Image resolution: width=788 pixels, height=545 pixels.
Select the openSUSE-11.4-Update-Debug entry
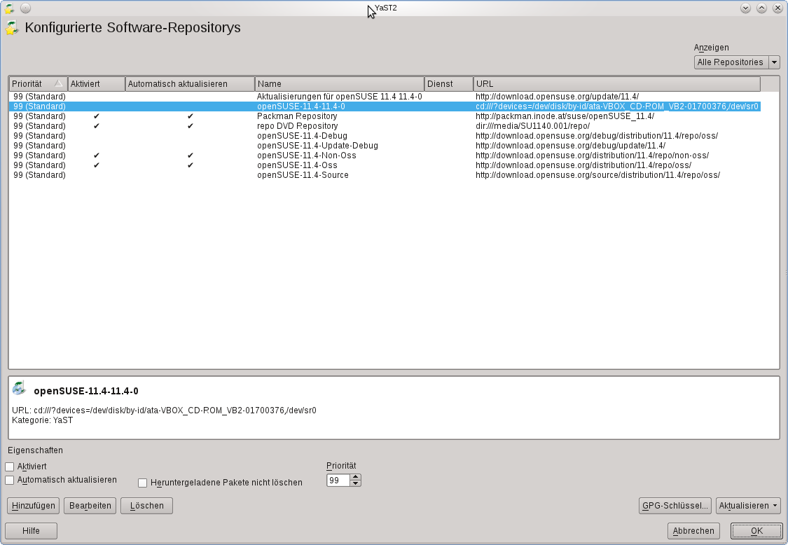click(x=317, y=146)
